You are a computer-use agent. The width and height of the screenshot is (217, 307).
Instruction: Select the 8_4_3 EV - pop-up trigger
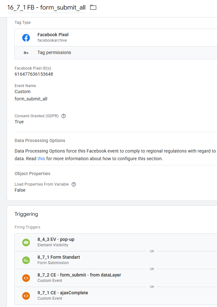pos(56,240)
